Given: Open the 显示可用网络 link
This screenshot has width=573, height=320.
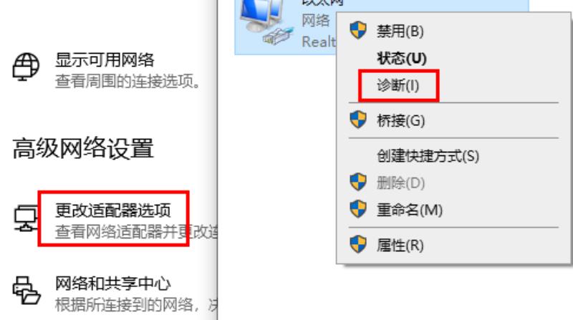Looking at the screenshot, I should pyautogui.click(x=105, y=60).
